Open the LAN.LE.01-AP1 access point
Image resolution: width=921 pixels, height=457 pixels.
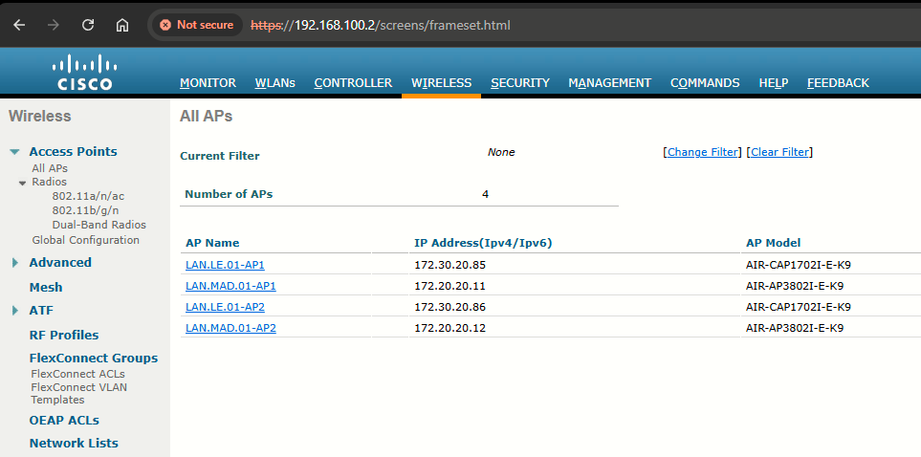[225, 265]
